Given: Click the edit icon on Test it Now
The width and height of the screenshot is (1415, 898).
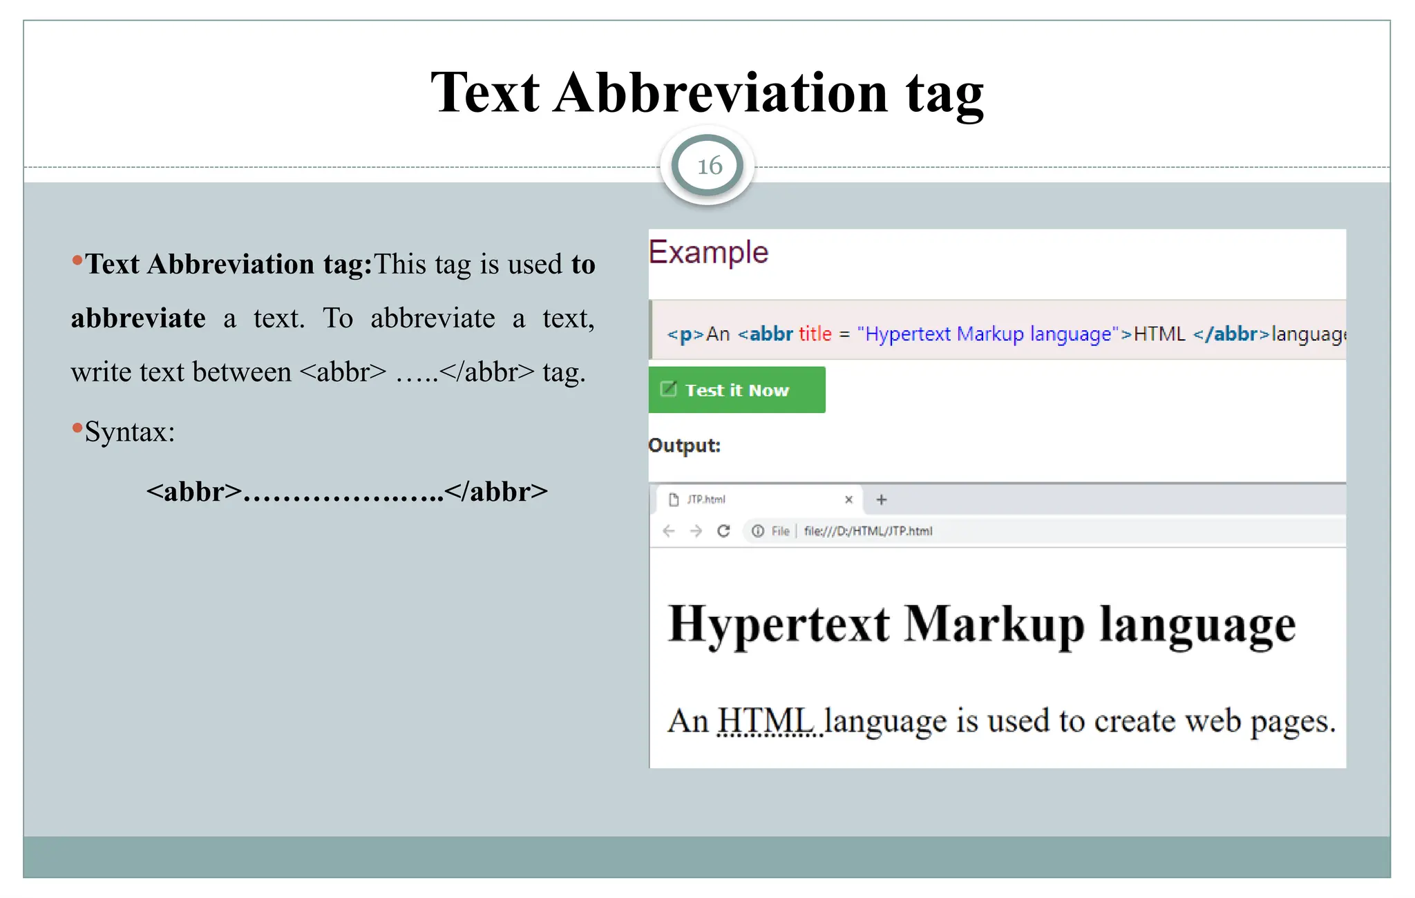Looking at the screenshot, I should tap(668, 389).
